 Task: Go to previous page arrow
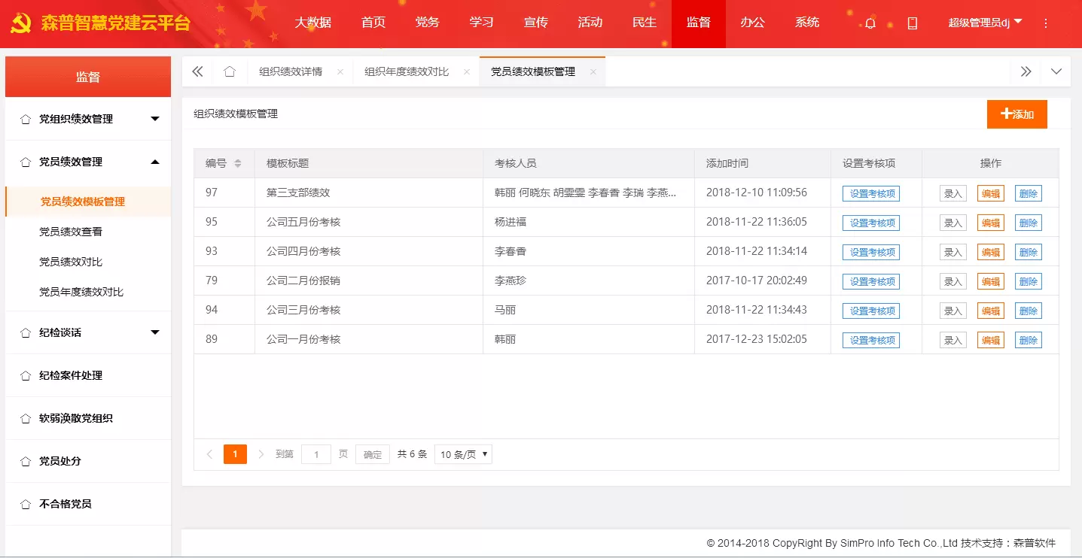tap(209, 454)
